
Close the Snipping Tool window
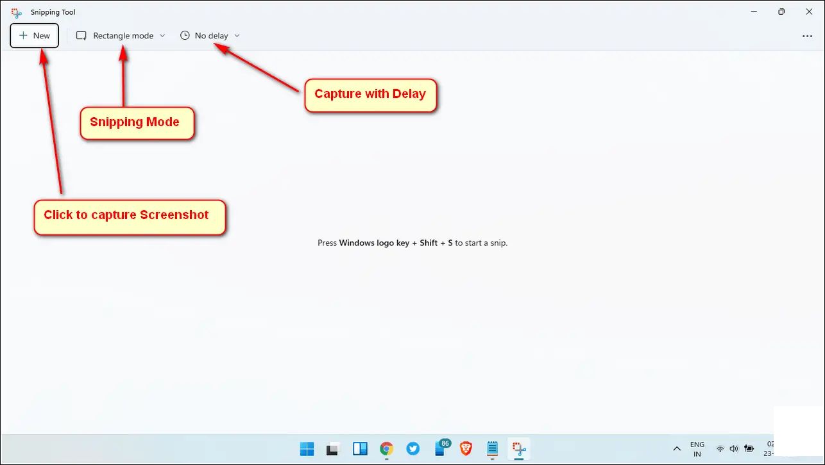pyautogui.click(x=810, y=12)
